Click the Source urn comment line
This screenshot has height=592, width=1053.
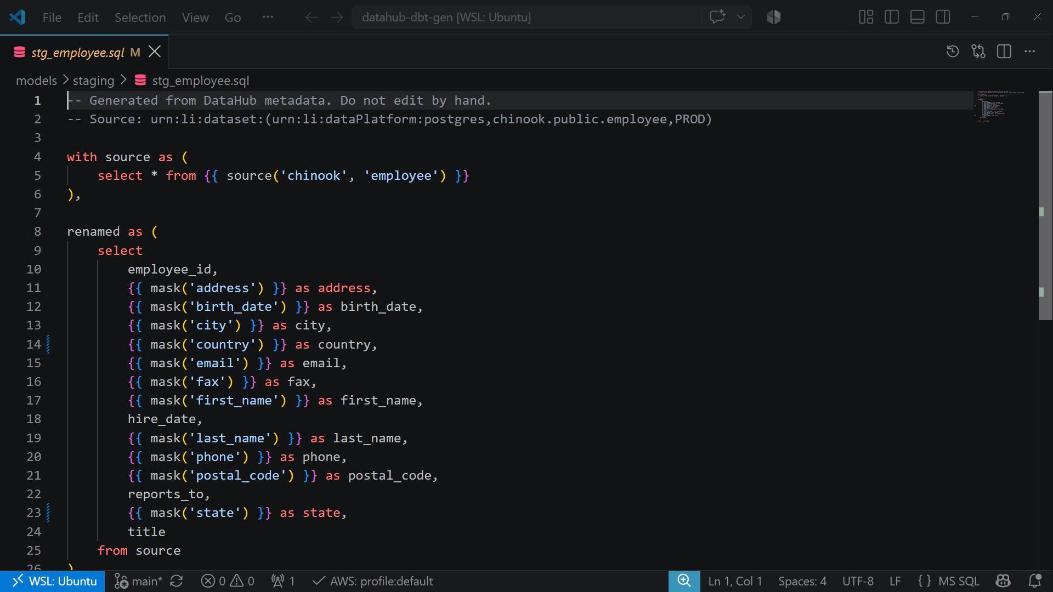(389, 119)
